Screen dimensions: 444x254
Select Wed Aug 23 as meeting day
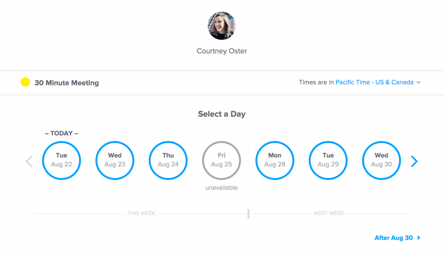pyautogui.click(x=114, y=160)
